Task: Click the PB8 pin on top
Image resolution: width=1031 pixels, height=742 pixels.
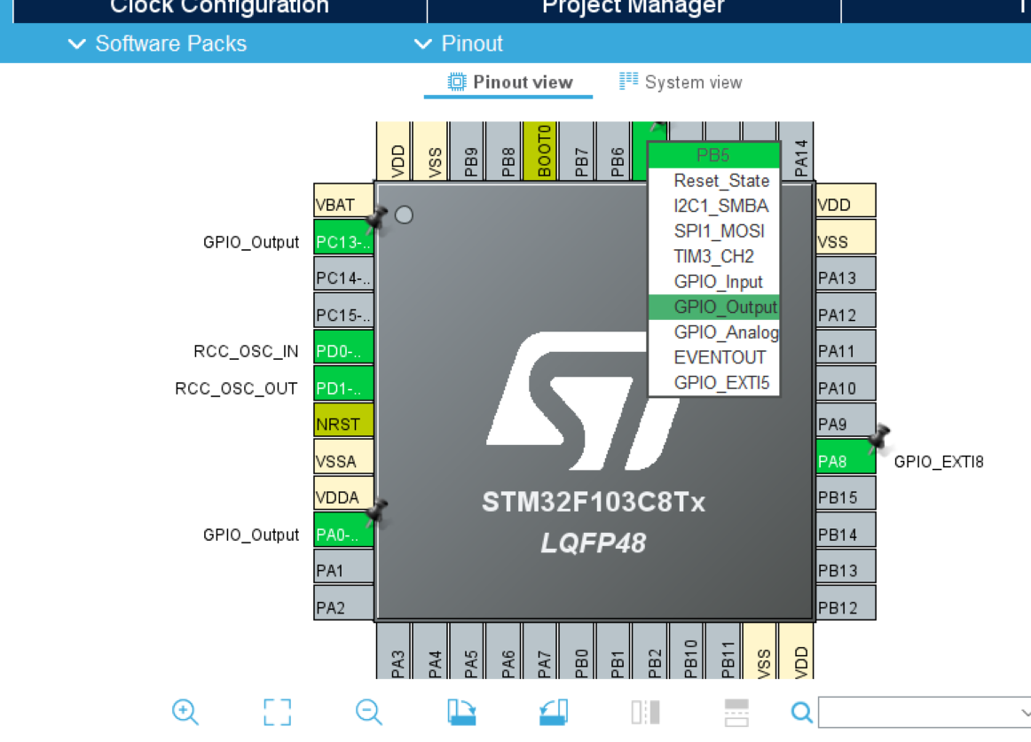Action: [503, 151]
